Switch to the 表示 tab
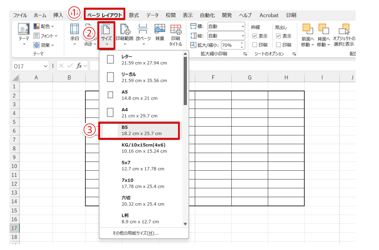The width and height of the screenshot is (379, 250). point(188,15)
